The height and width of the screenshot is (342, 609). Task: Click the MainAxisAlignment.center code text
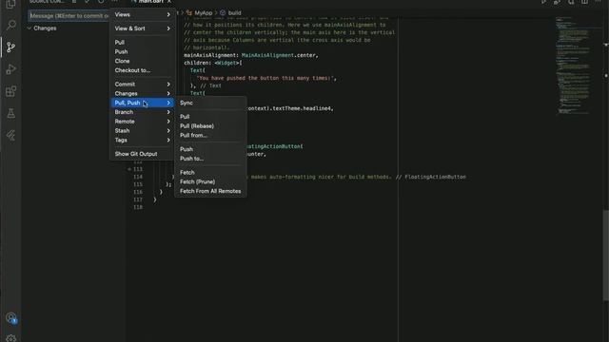[280, 55]
